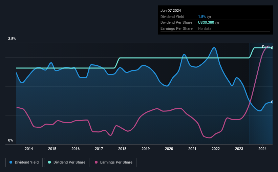The image size is (278, 172).
Task: Click the teal Dividend Per Share legend dot
Action: pos(49,162)
